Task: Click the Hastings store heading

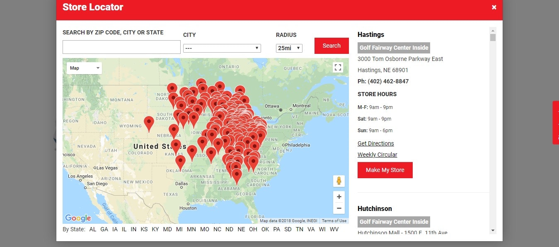Action: point(371,34)
